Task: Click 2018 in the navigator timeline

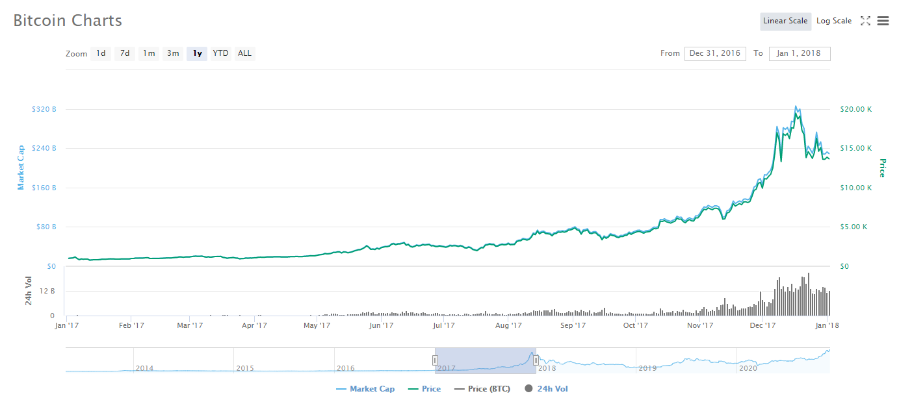Action: click(547, 368)
